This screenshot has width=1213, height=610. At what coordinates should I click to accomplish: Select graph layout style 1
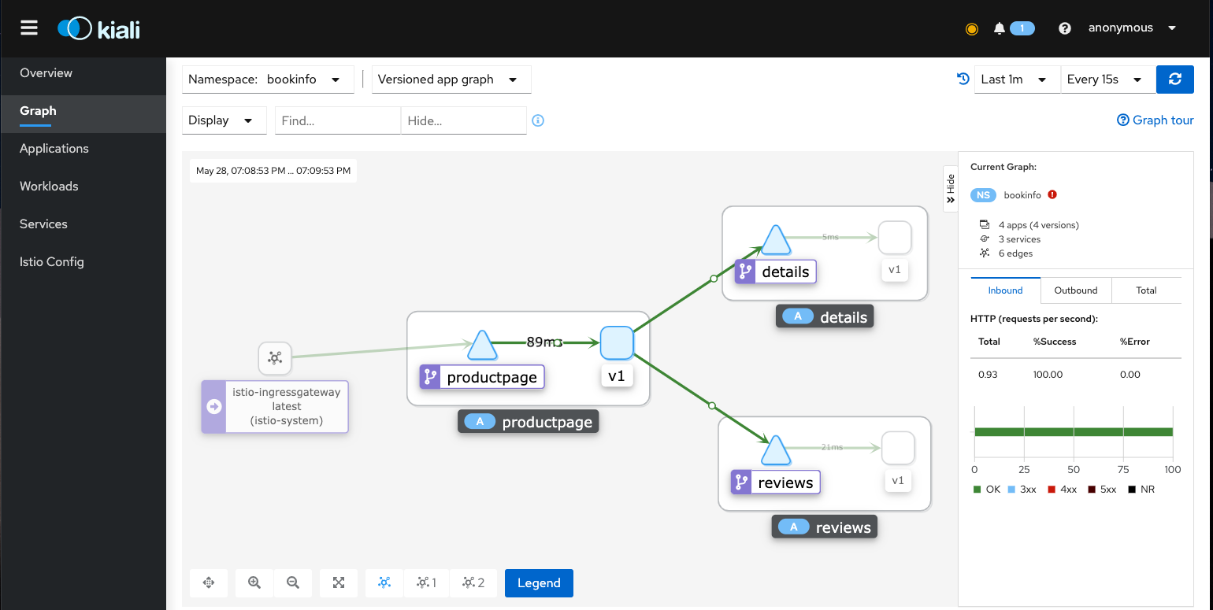(x=426, y=583)
